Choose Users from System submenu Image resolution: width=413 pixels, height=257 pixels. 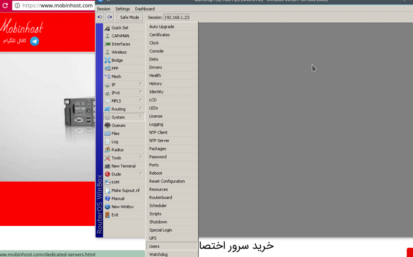[154, 246]
